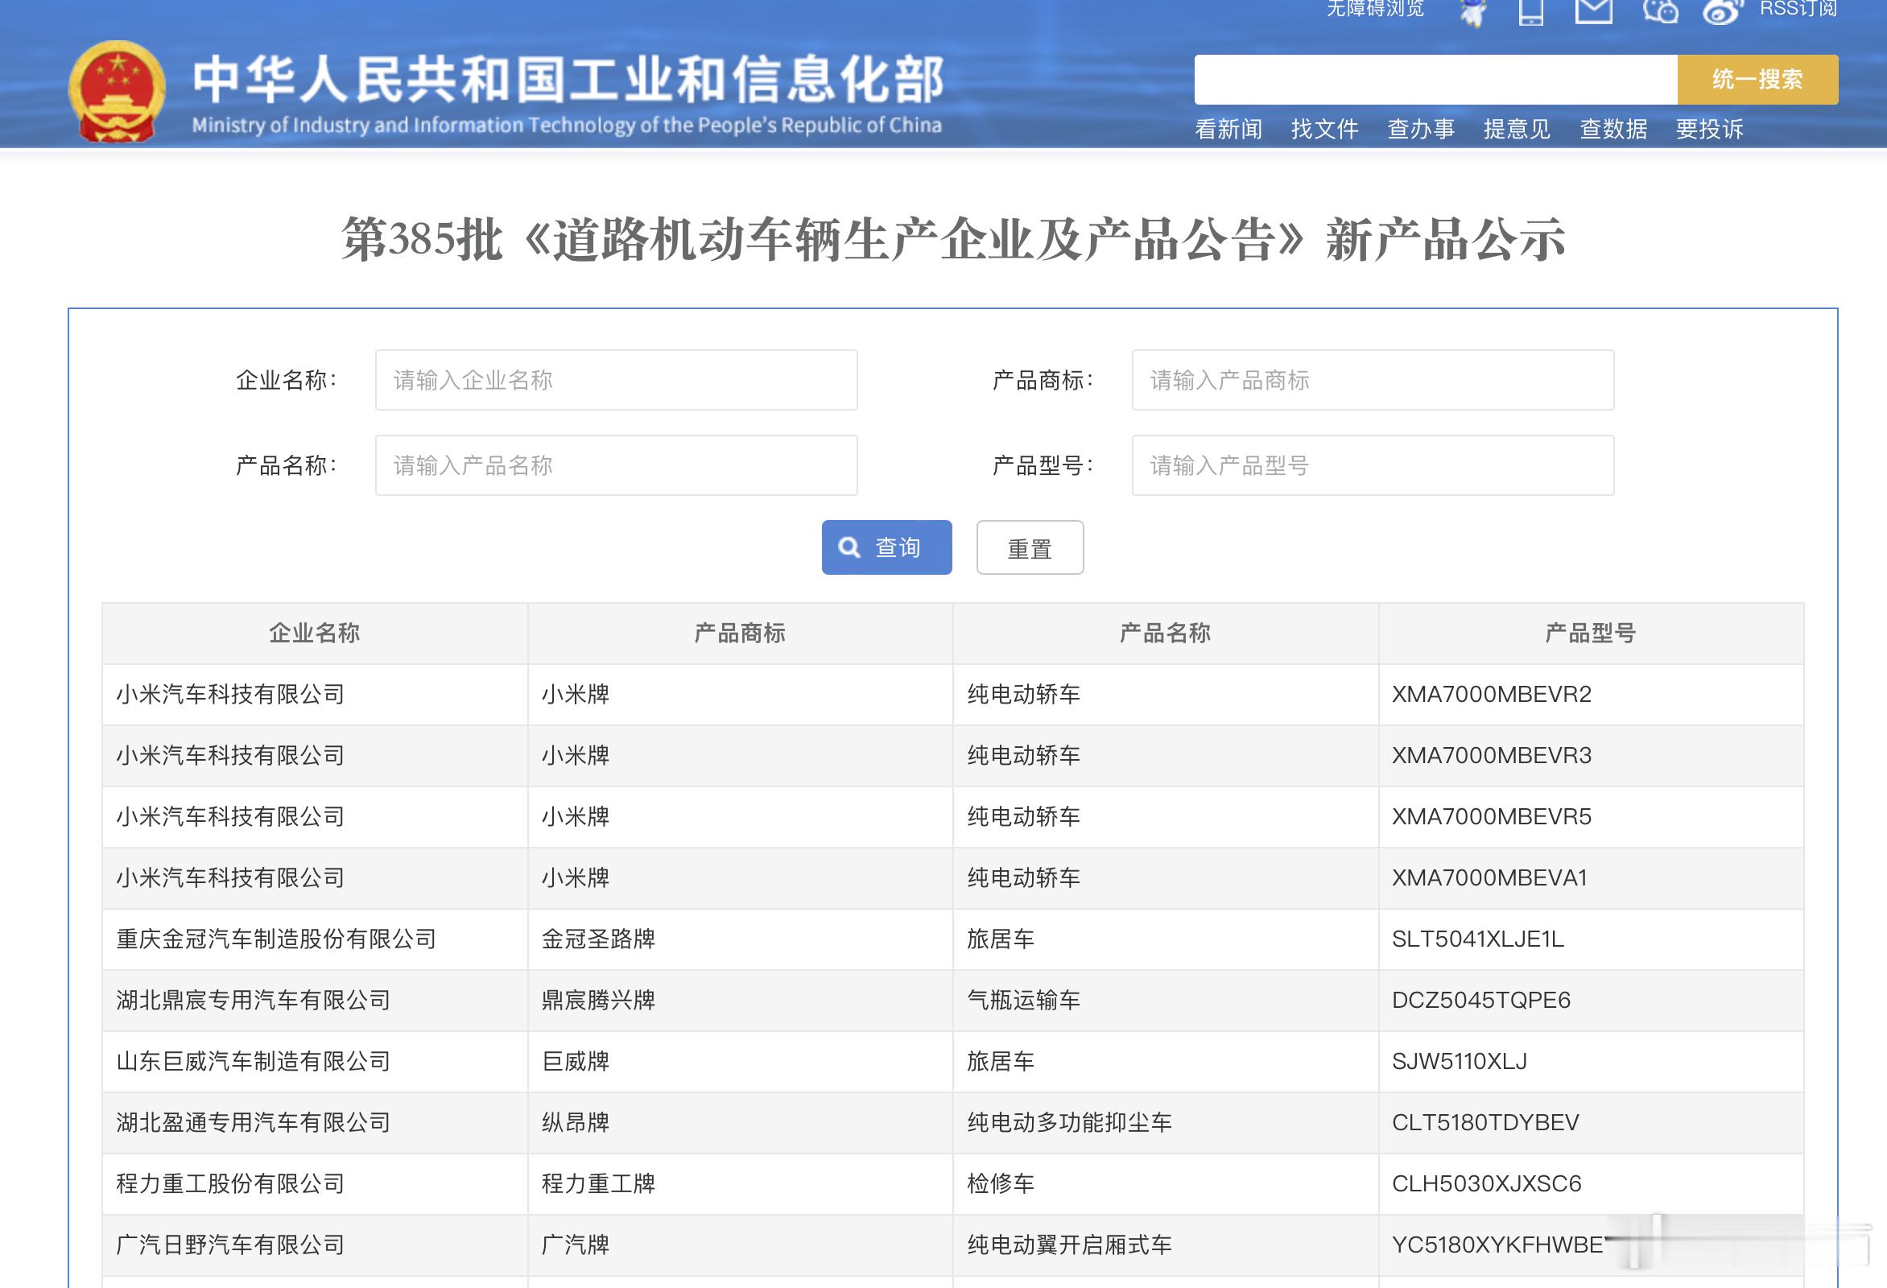Image resolution: width=1887 pixels, height=1288 pixels.
Task: Open the RSS订阅 link
Action: tap(1798, 8)
